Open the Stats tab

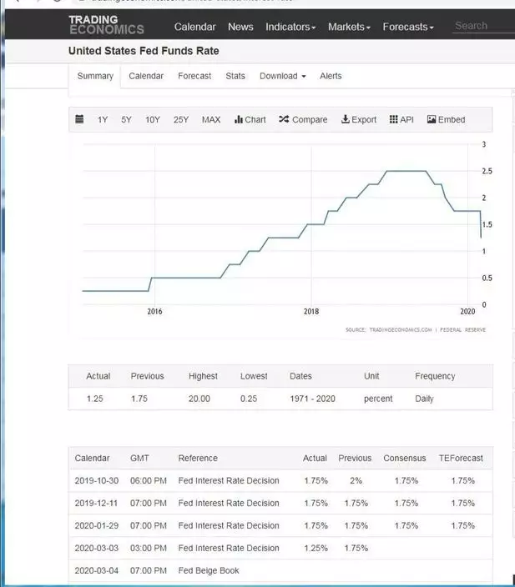coord(235,76)
